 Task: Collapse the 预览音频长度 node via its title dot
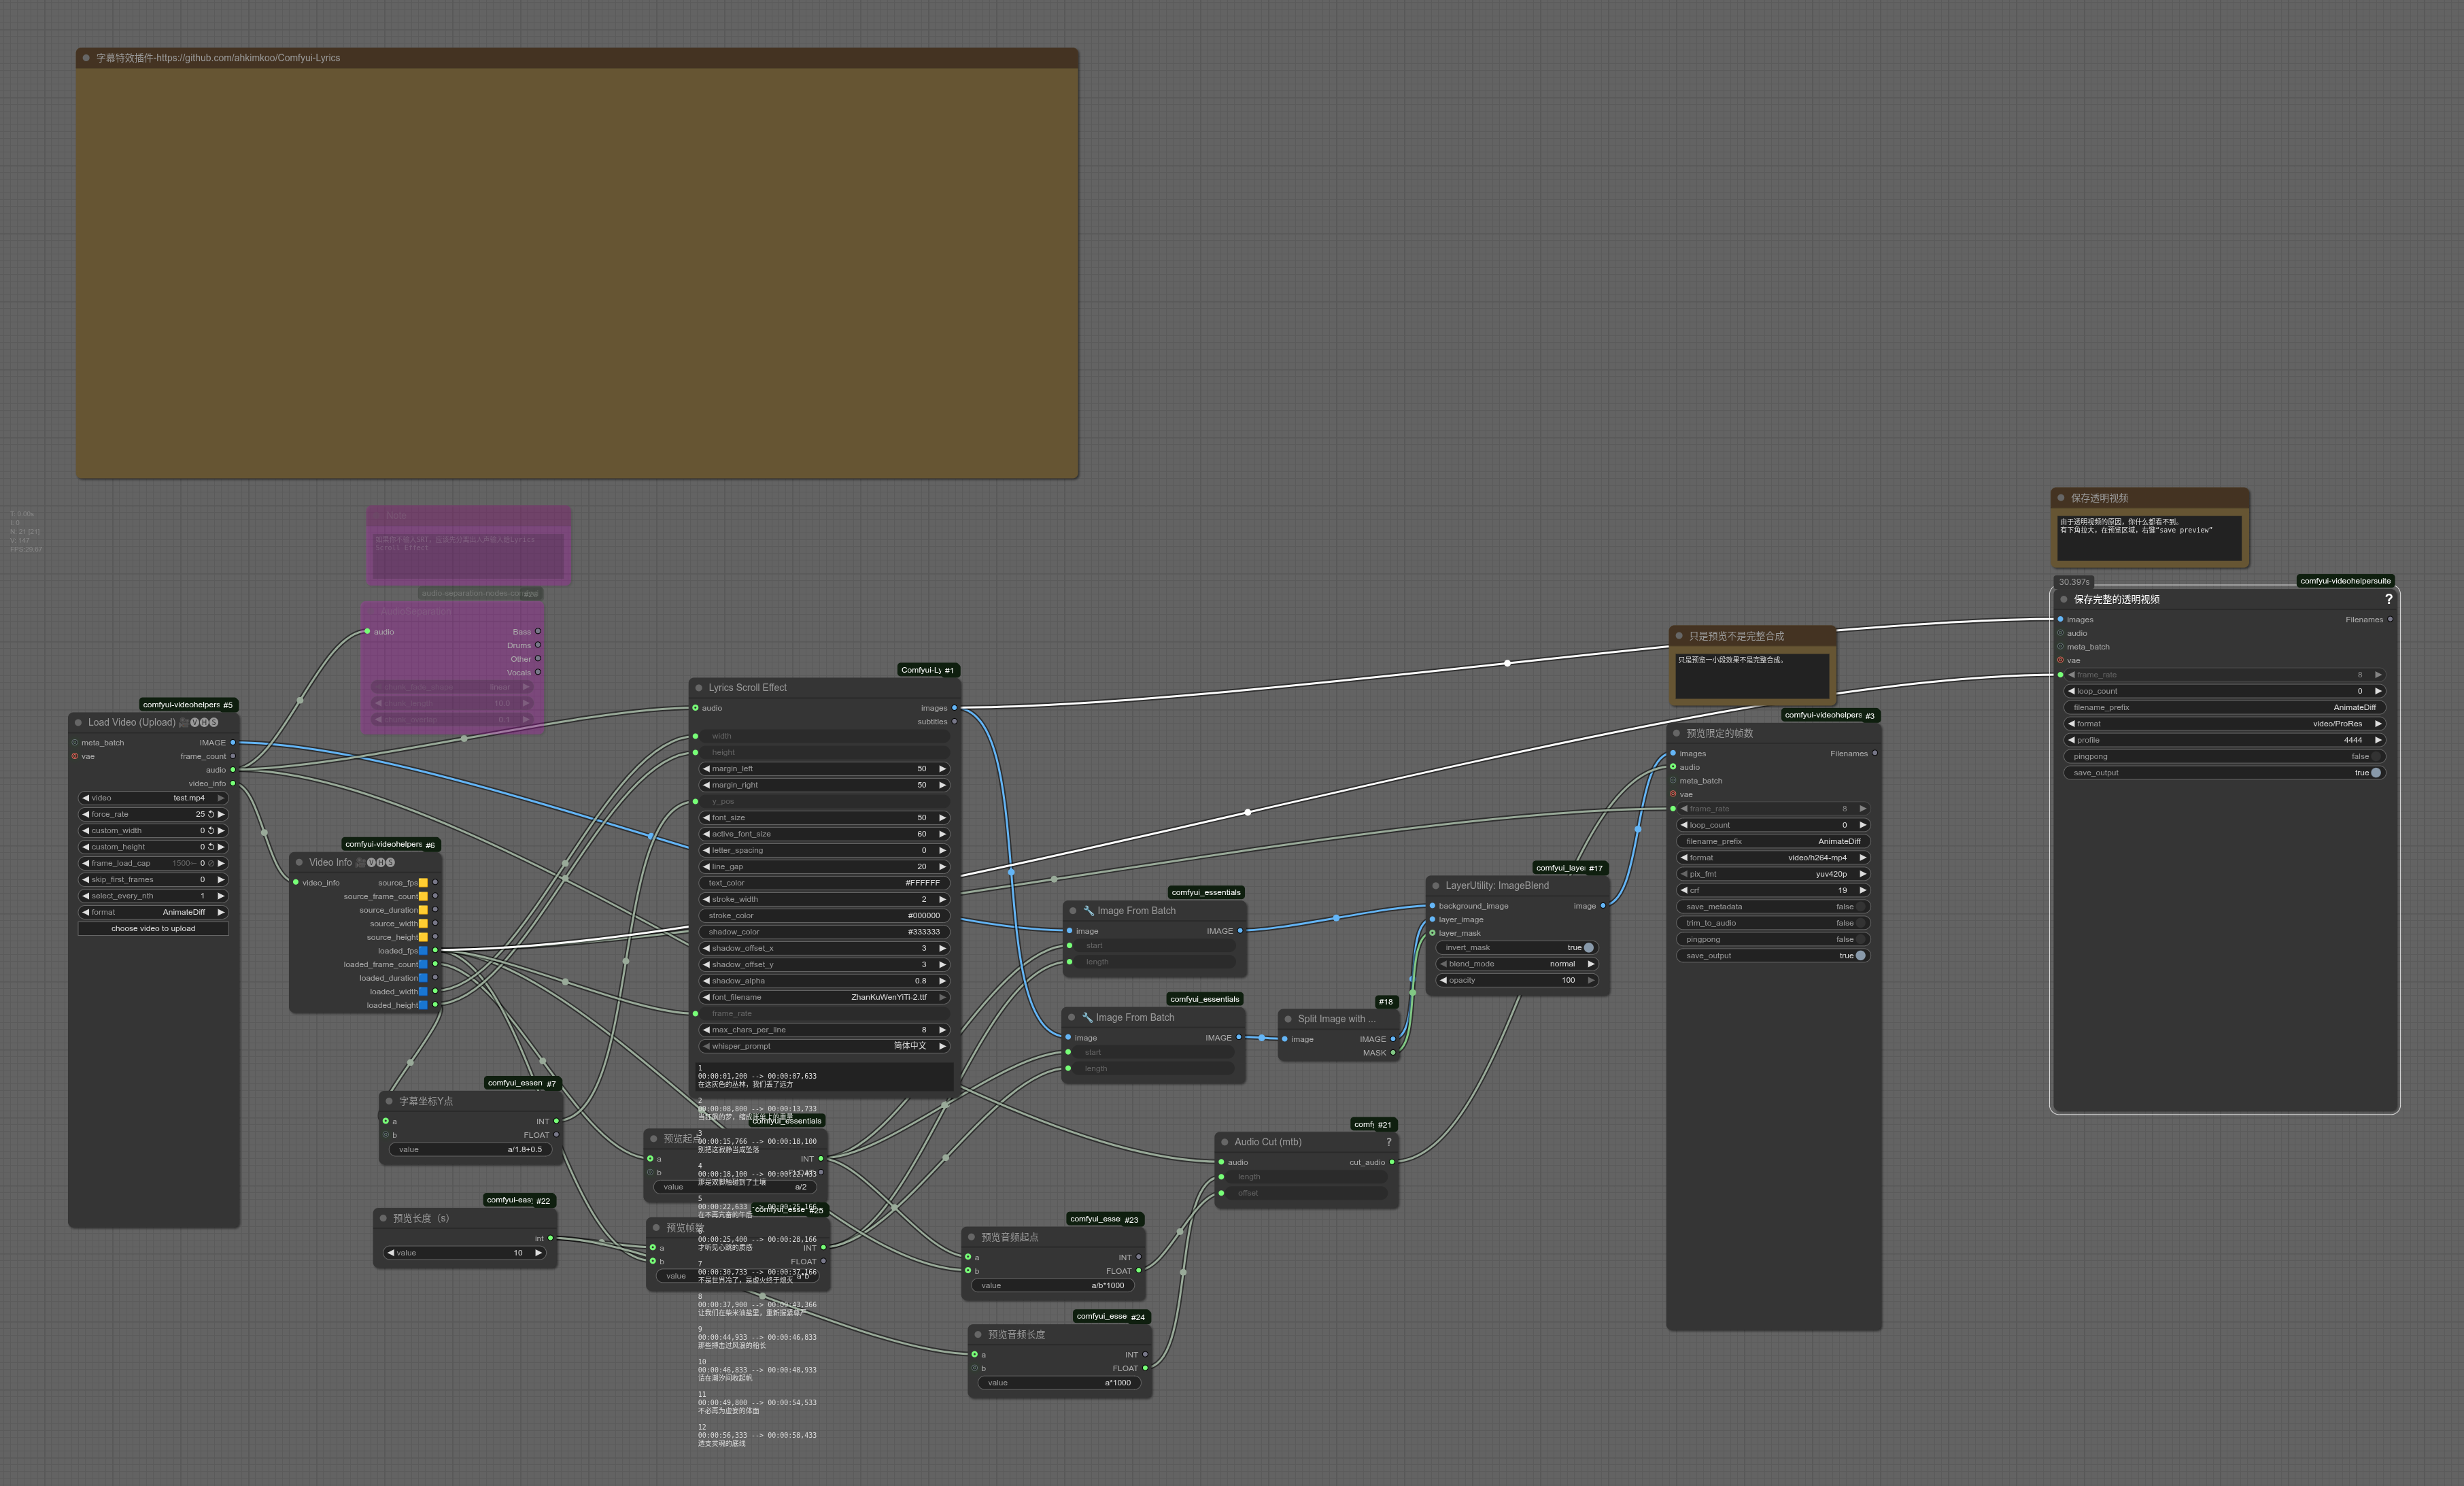point(978,1334)
